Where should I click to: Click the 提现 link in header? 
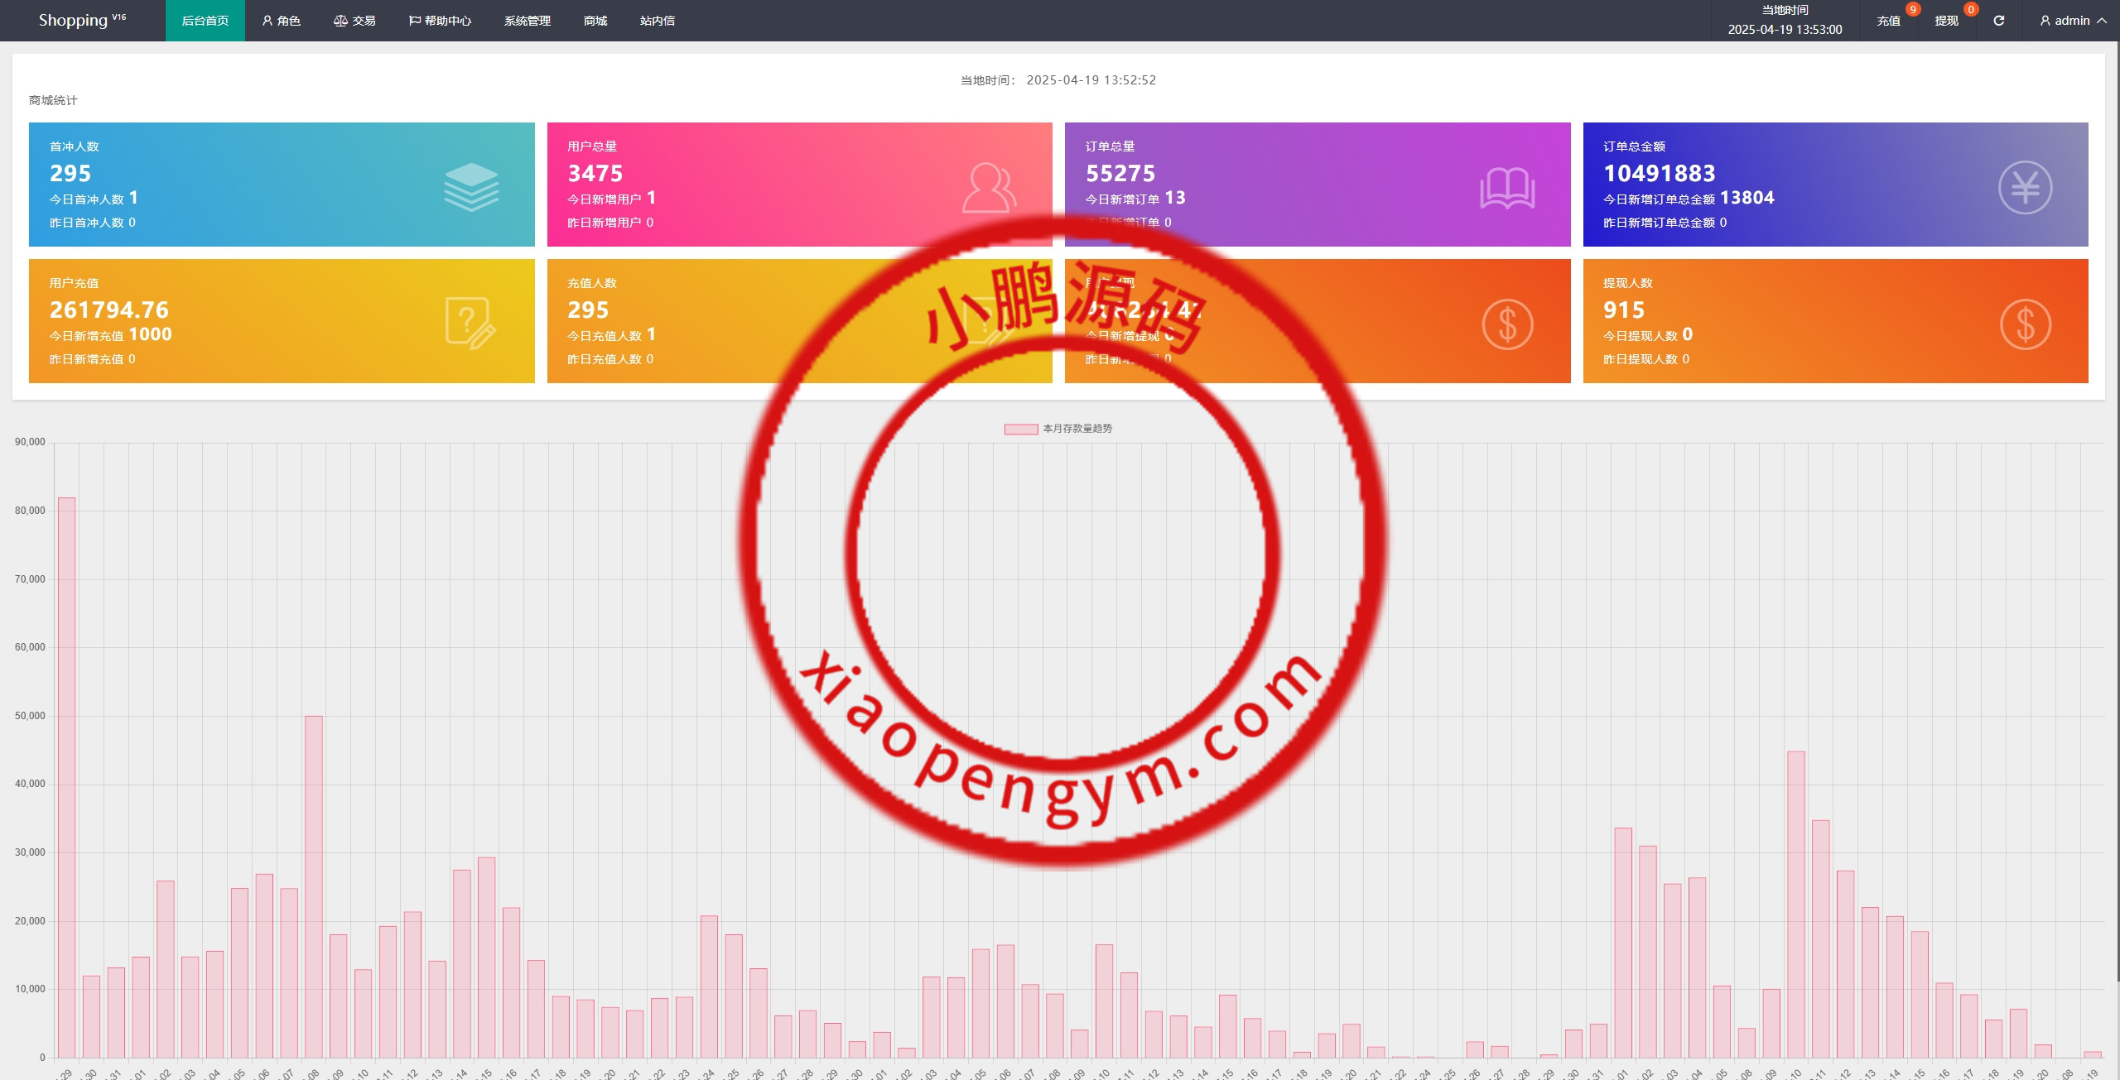[x=1946, y=21]
